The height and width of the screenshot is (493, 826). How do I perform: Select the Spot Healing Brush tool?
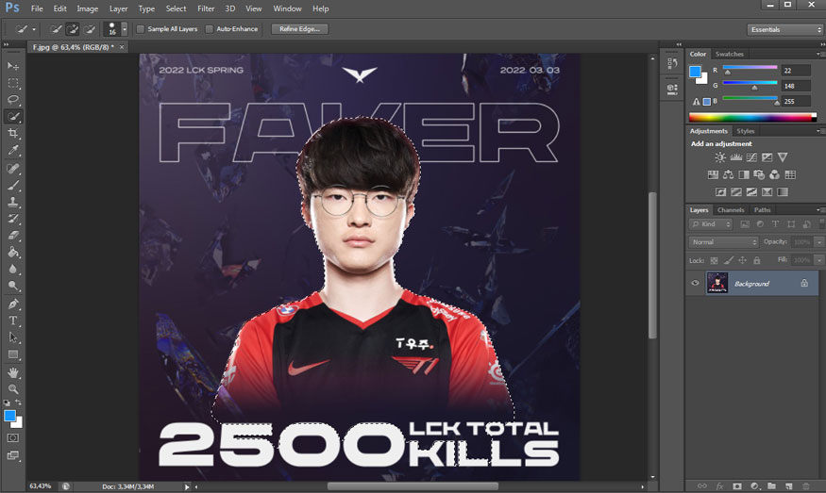[x=13, y=169]
